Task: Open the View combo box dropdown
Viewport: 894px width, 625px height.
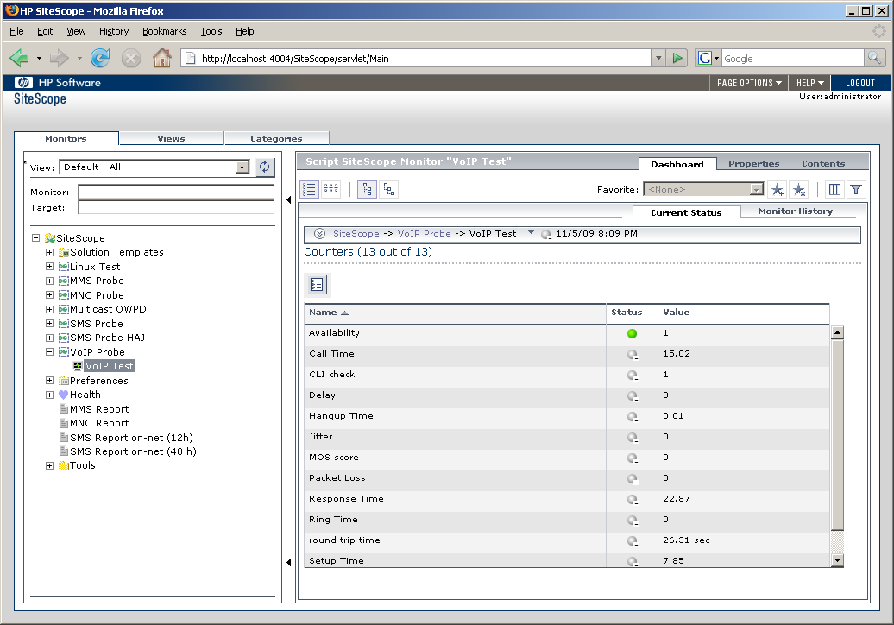Action: pyautogui.click(x=242, y=167)
